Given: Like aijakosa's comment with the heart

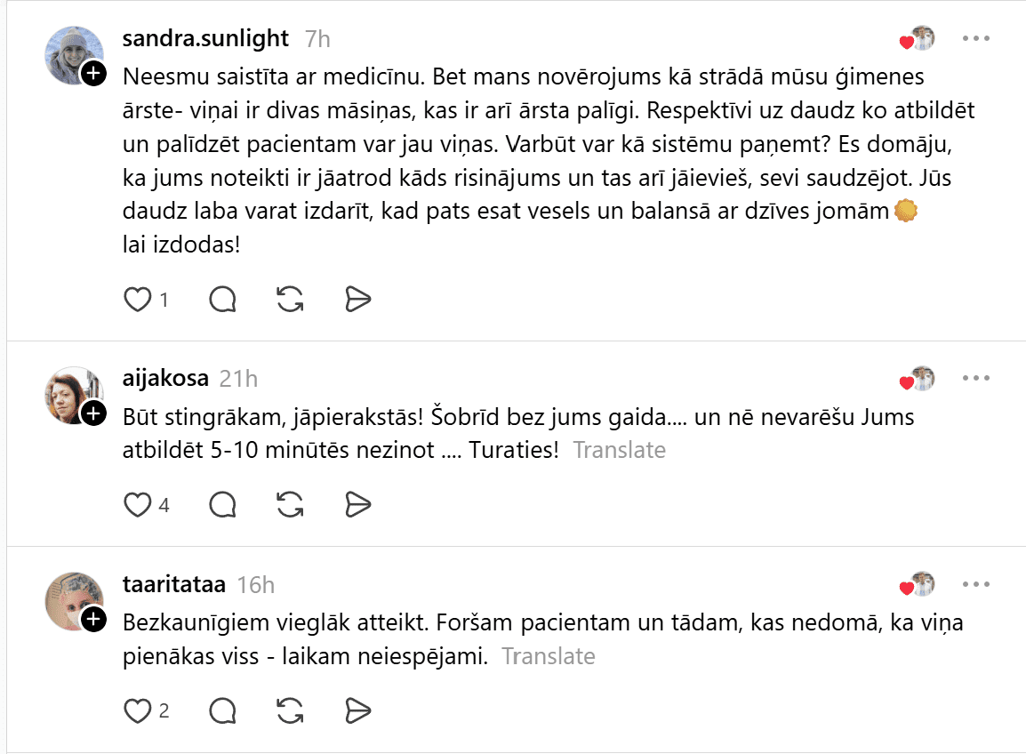Looking at the screenshot, I should (137, 505).
